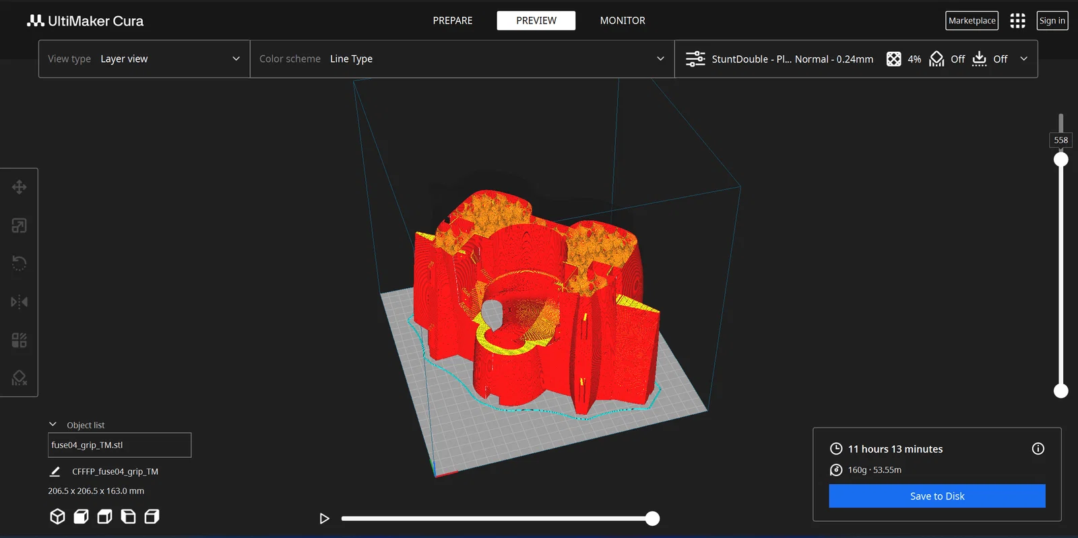Open the Color scheme dropdown
This screenshot has width=1078, height=538.
pos(462,59)
